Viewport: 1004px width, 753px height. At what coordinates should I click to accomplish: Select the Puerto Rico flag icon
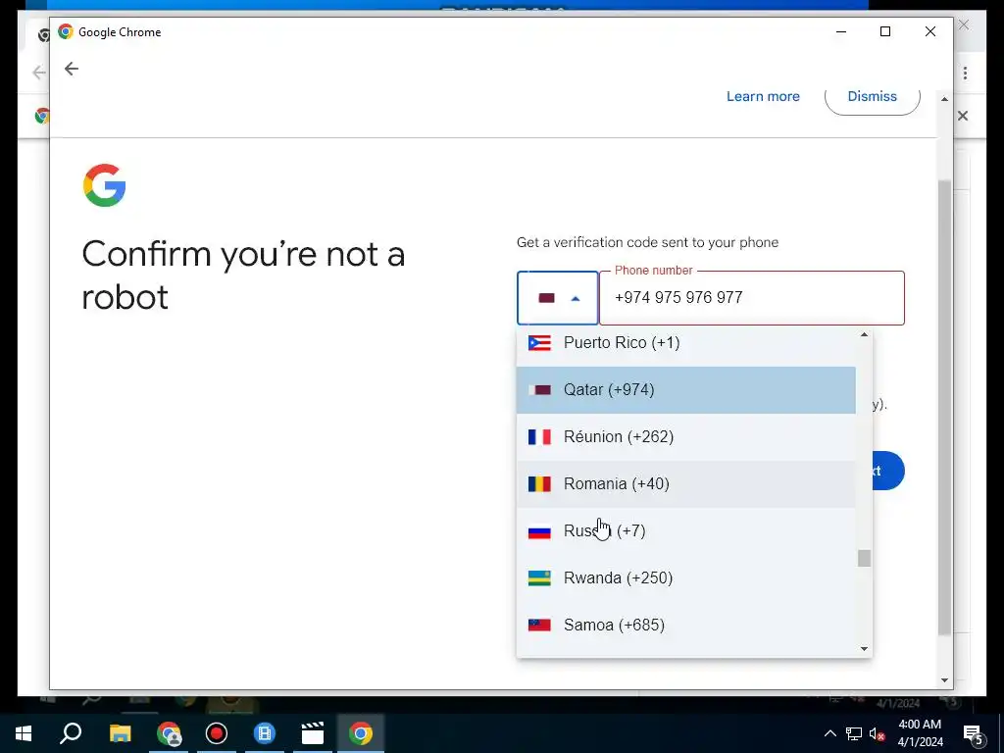click(x=539, y=343)
